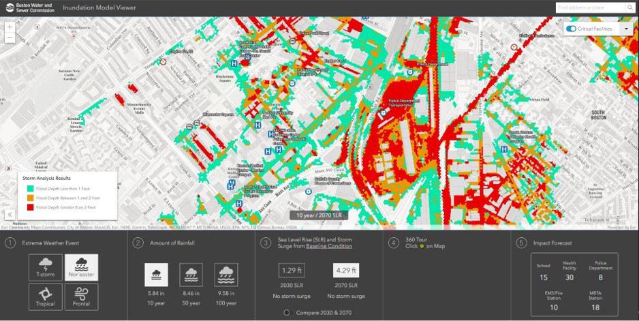The height and width of the screenshot is (321, 639).
Task: Toggle the Critical Facilities layer switch
Action: (x=571, y=29)
